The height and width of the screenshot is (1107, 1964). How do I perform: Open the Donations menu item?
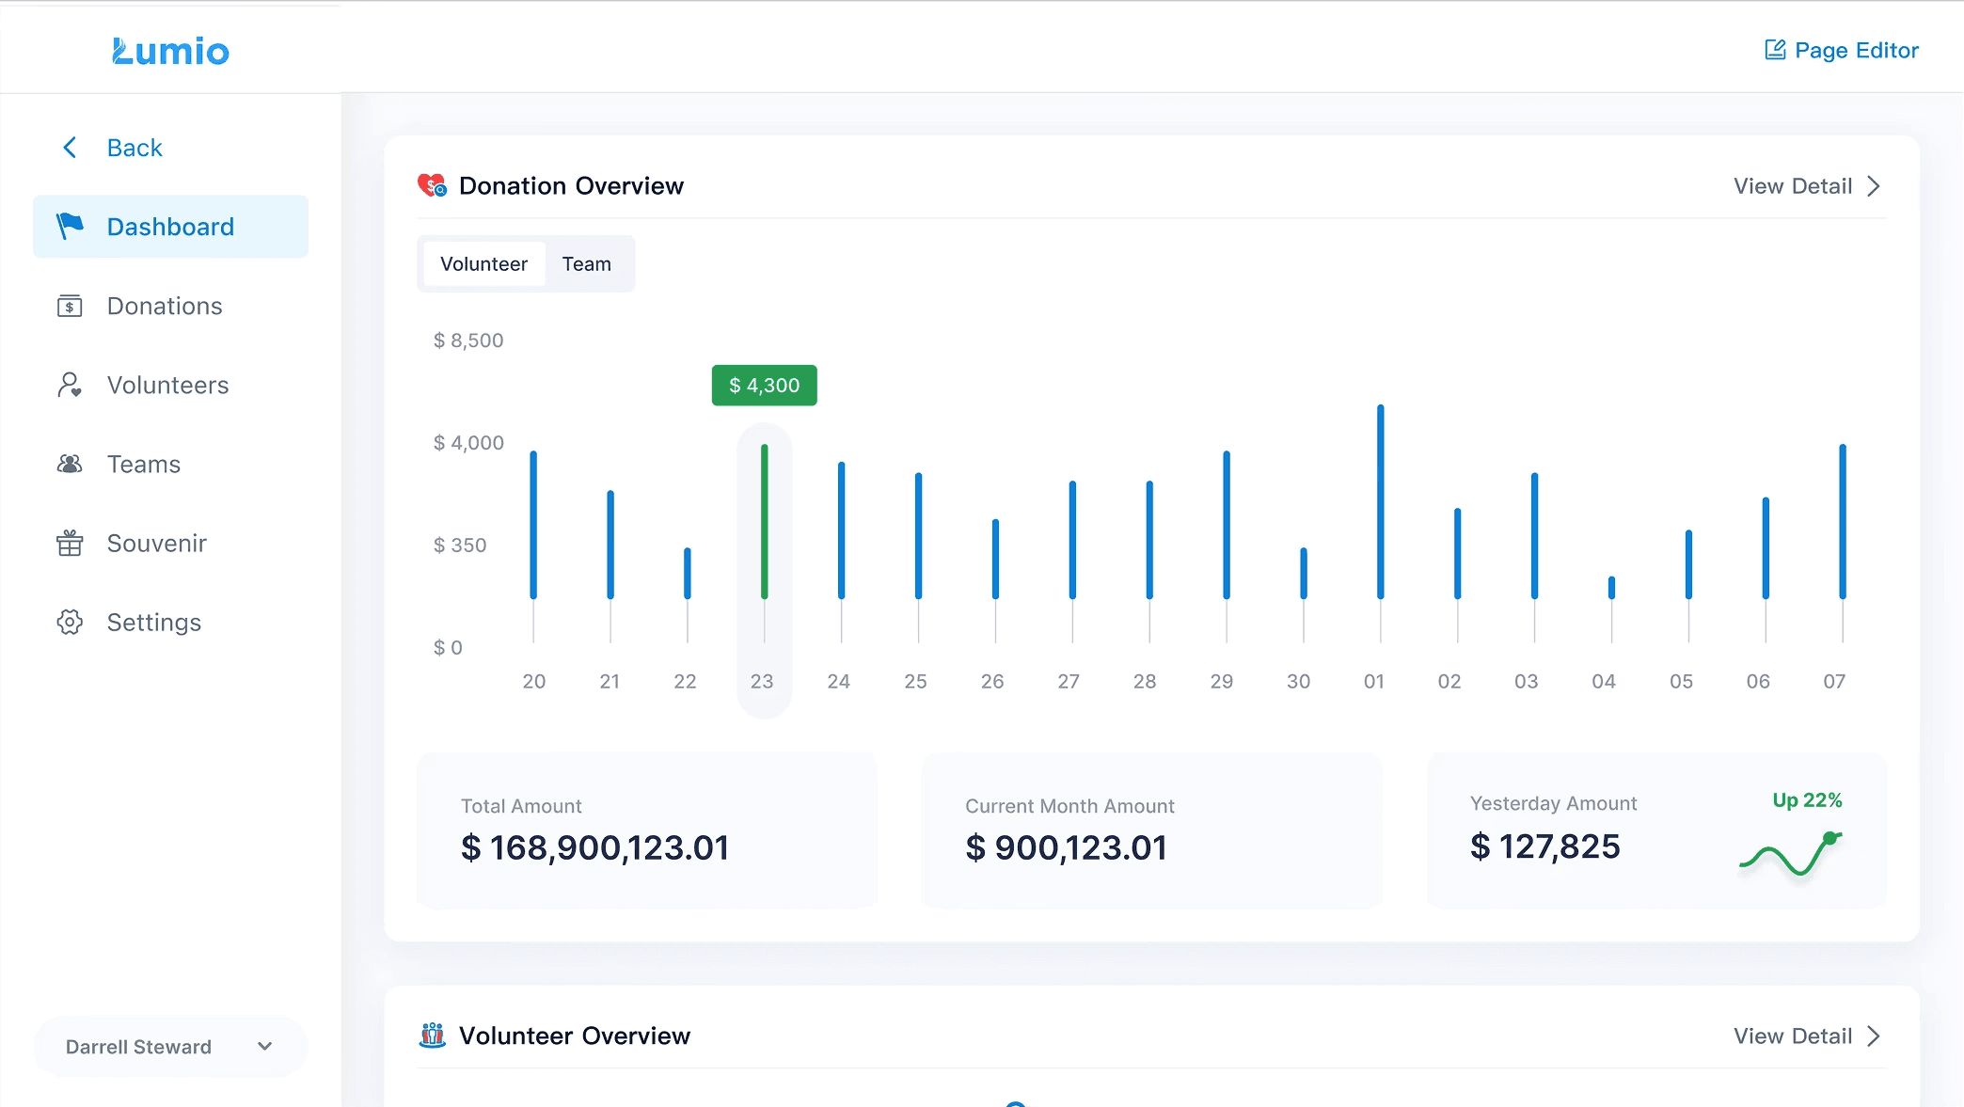pyautogui.click(x=165, y=306)
